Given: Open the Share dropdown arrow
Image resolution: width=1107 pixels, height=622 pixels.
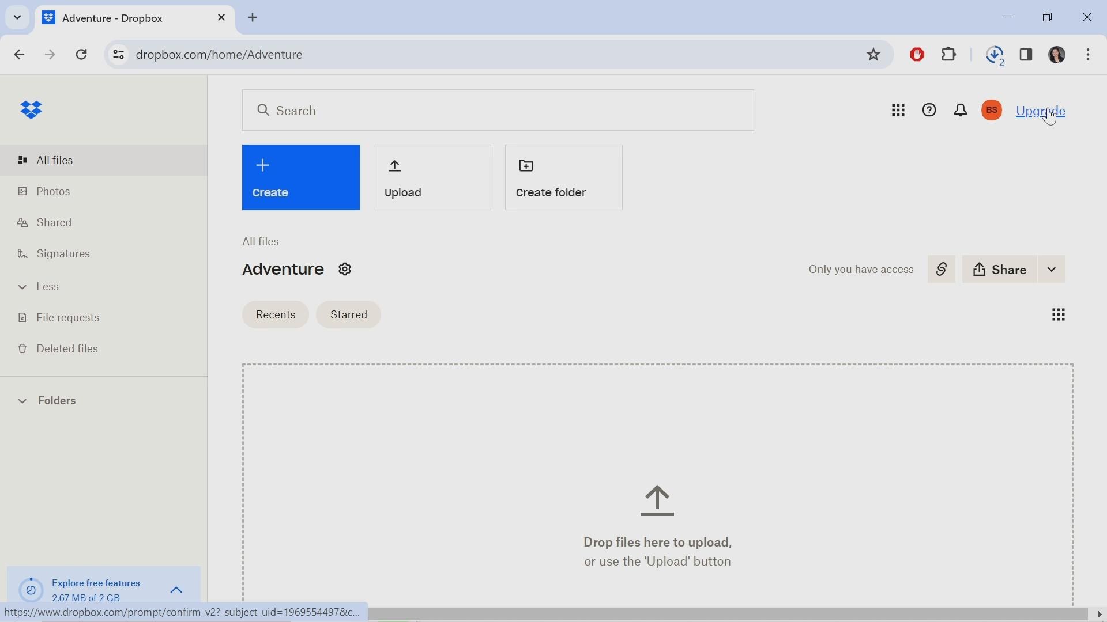Looking at the screenshot, I should tap(1052, 270).
